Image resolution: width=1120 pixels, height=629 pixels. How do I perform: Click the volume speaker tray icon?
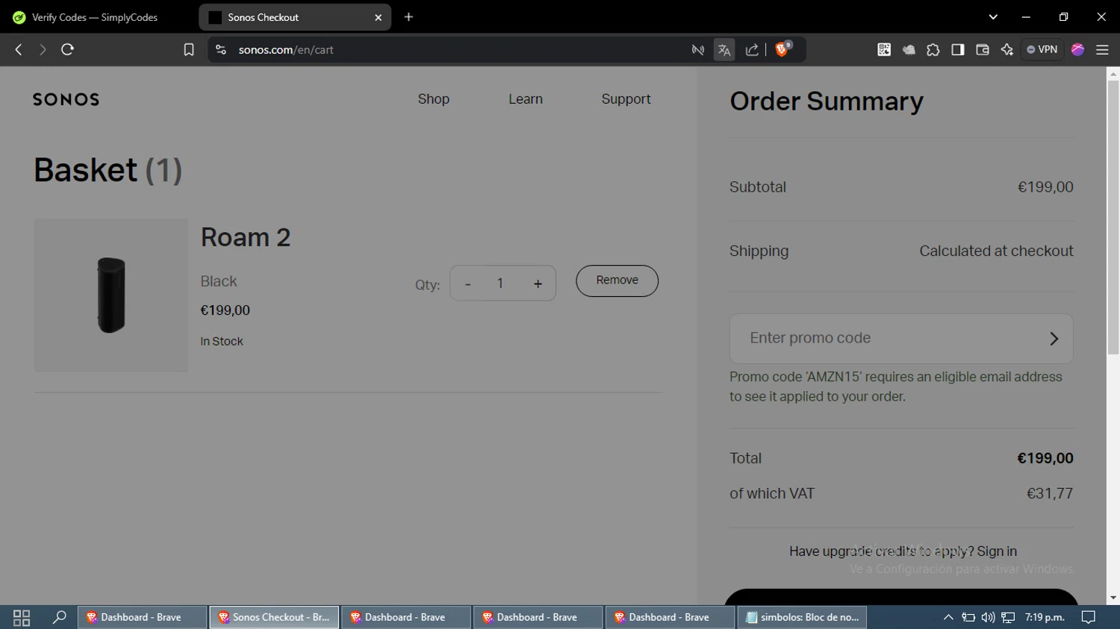[988, 617]
